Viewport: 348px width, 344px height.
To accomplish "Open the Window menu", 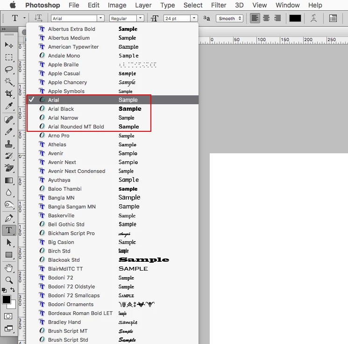I will [x=288, y=5].
